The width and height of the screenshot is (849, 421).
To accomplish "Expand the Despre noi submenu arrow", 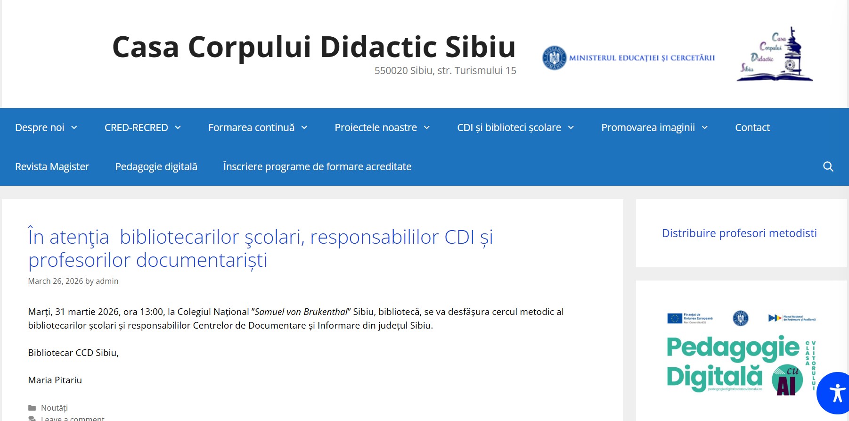I will [x=74, y=128].
